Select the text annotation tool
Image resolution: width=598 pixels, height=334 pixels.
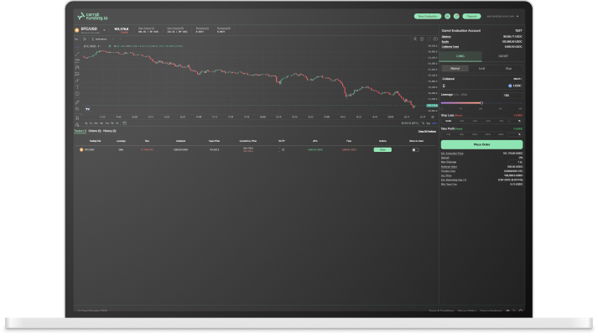pyautogui.click(x=77, y=87)
